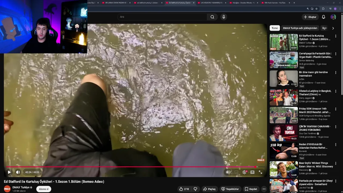
Task: Open options for ÇİN'İN YAMYAM CANAVARI video
Action: click(x=335, y=127)
